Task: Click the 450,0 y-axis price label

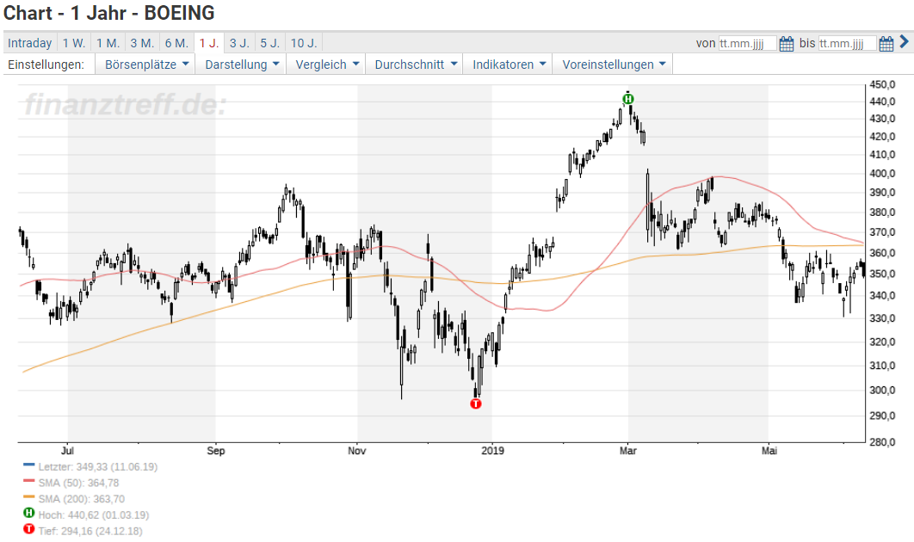Action: [x=882, y=85]
